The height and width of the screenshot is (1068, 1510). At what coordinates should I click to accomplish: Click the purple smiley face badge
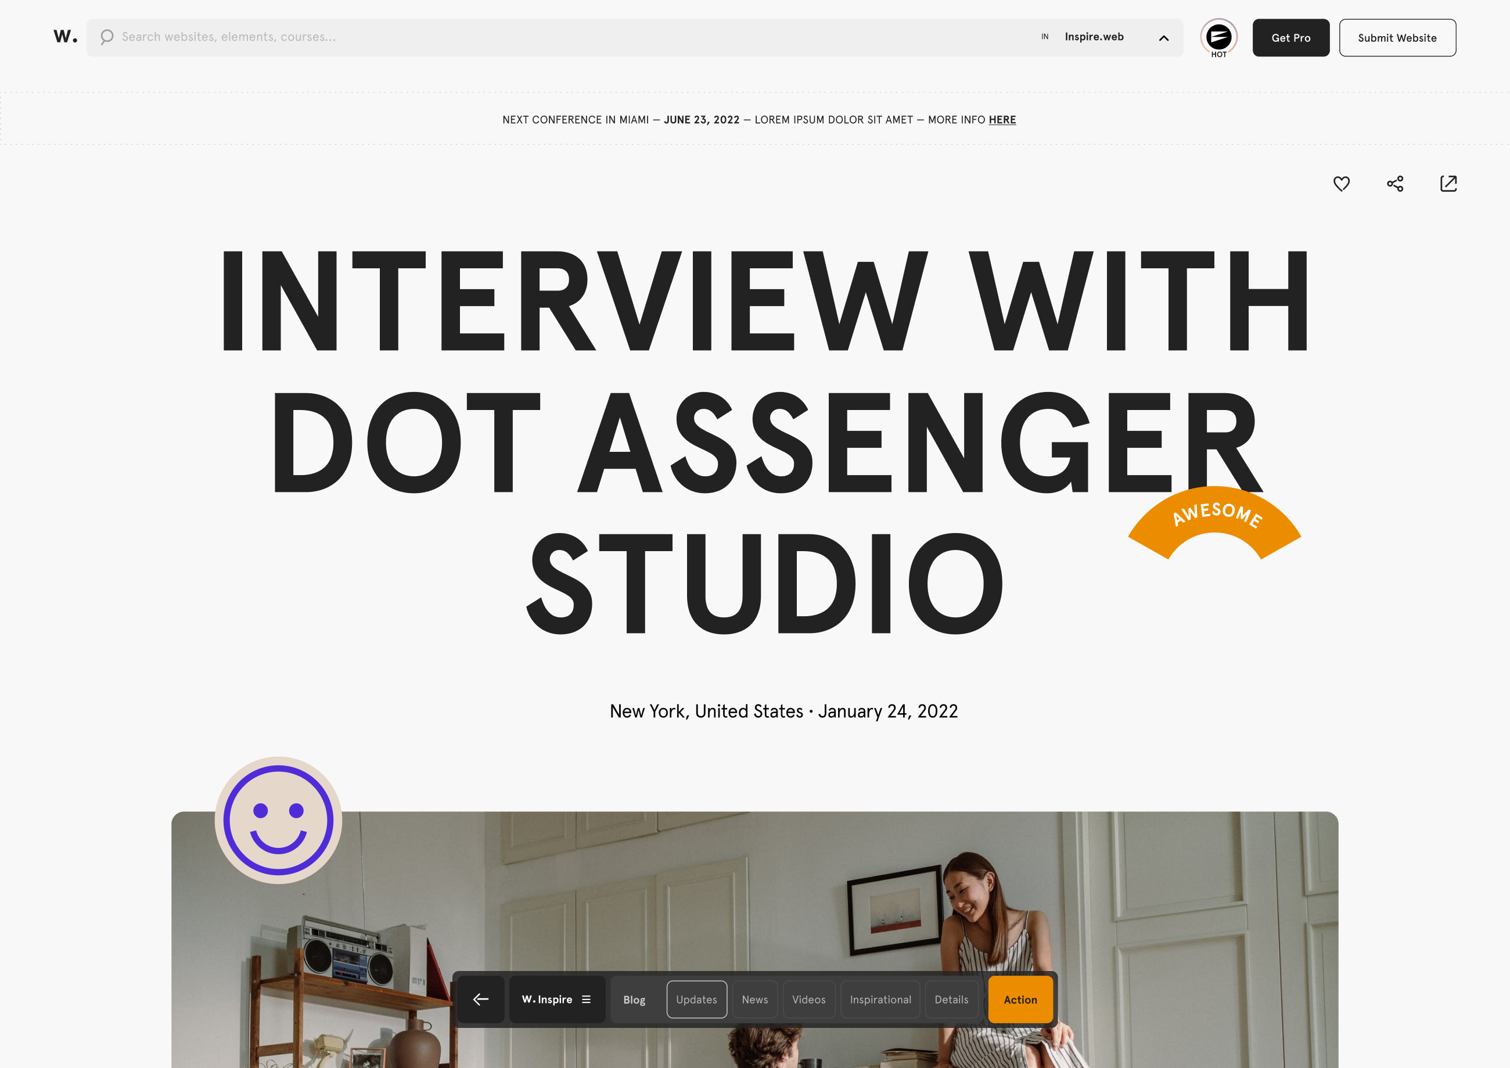pyautogui.click(x=278, y=819)
